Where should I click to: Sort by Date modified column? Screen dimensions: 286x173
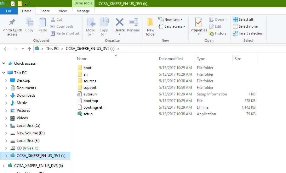[x=171, y=59]
